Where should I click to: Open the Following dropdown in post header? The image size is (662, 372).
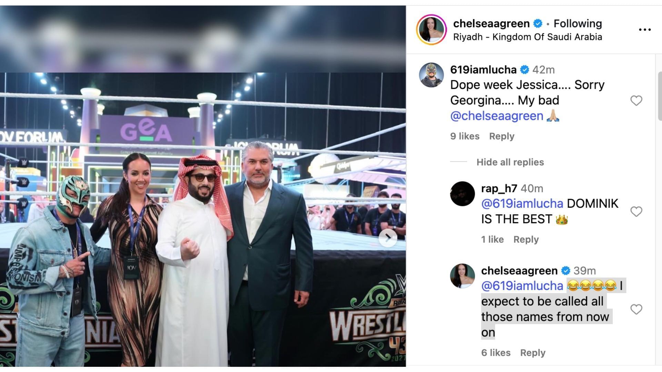(578, 23)
